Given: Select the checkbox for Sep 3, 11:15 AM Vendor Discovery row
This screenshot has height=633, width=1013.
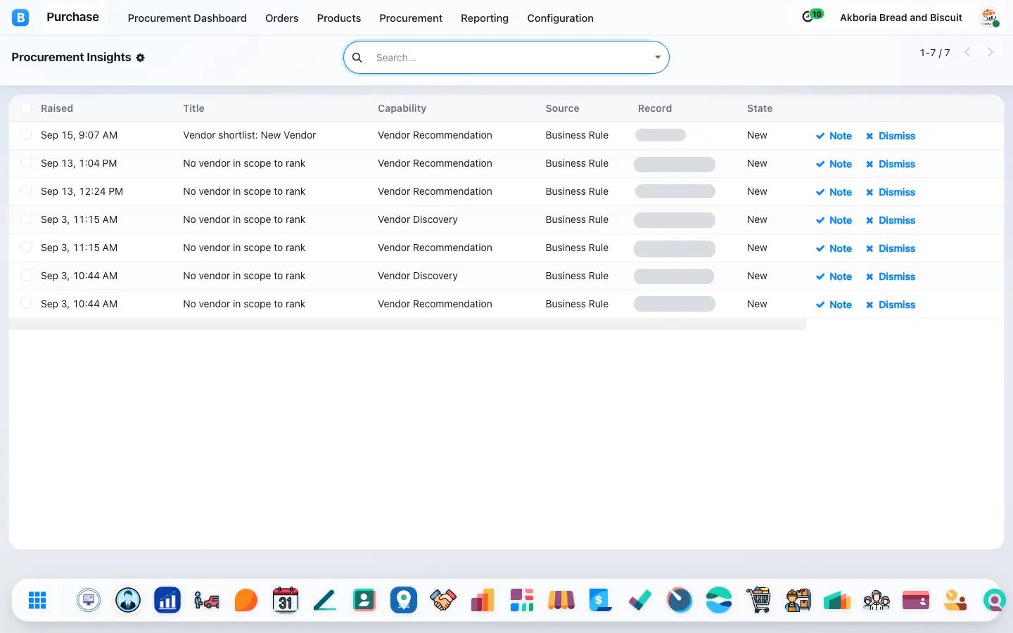Looking at the screenshot, I should click(26, 219).
